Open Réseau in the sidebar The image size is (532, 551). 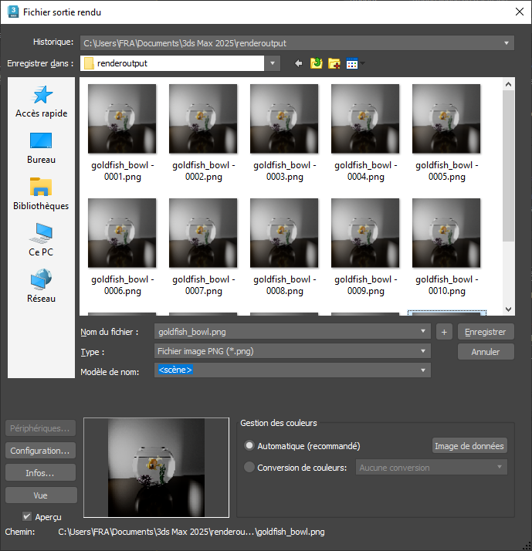click(41, 286)
